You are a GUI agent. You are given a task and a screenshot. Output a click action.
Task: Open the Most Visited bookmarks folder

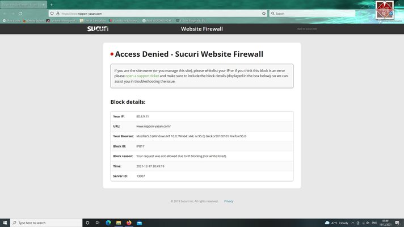coord(12,20)
